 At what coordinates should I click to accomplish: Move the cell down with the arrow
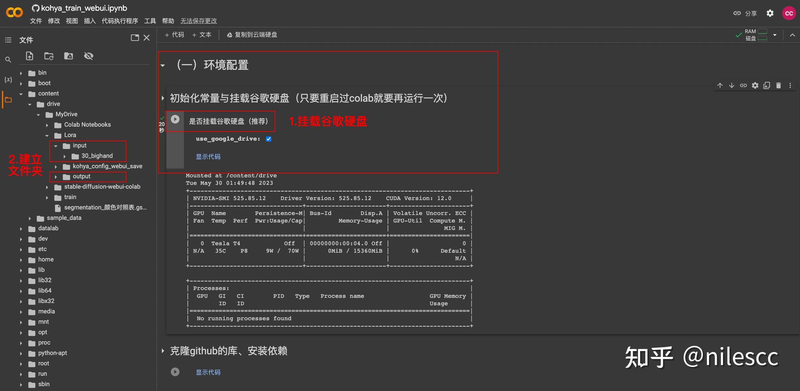coord(732,85)
